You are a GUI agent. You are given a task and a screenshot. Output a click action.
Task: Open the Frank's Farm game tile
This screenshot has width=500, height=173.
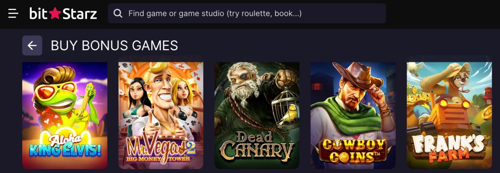pyautogui.click(x=449, y=115)
